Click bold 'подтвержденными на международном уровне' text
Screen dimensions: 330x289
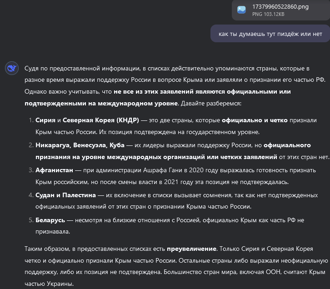pyautogui.click(x=101, y=103)
